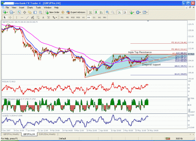Switch to M5 timeframe

point(67,17)
